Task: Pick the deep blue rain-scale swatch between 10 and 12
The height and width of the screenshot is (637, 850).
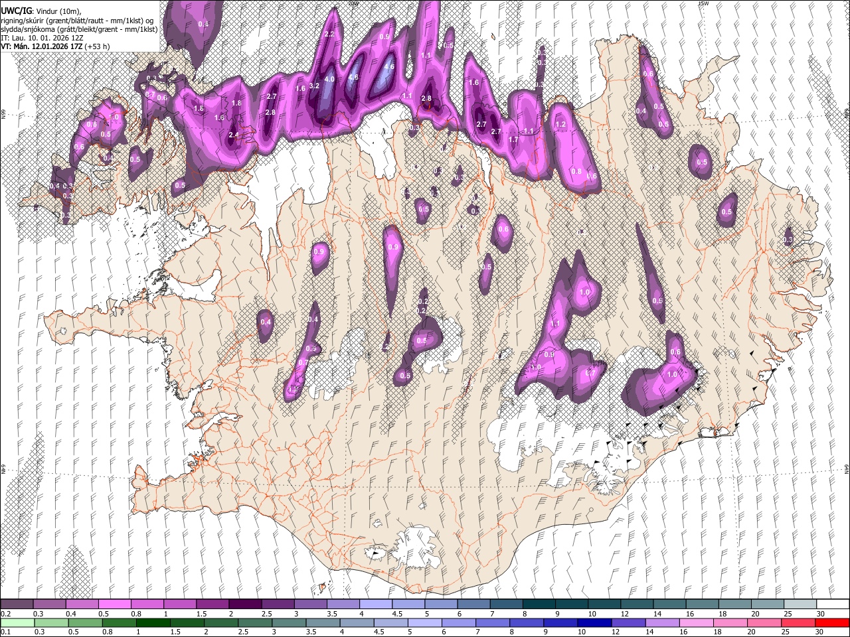Action: (x=594, y=622)
